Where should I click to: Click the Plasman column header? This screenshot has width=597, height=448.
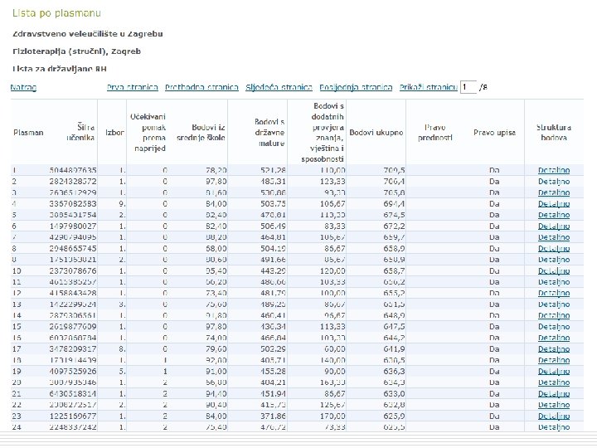point(27,132)
